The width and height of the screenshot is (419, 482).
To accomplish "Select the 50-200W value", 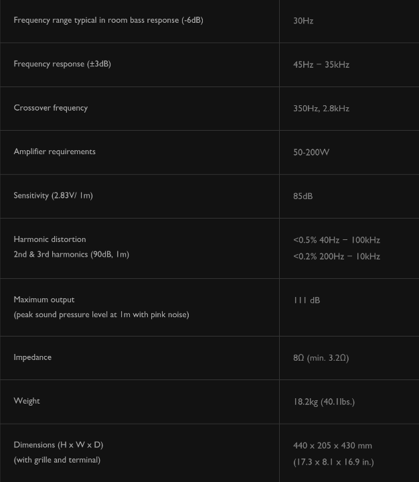I will click(x=311, y=152).
